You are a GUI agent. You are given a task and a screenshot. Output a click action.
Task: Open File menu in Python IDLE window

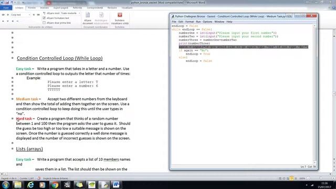174,22
